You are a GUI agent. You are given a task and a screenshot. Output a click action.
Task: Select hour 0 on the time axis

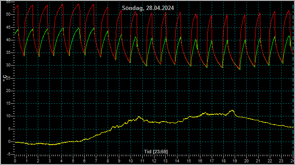click(x=15, y=161)
